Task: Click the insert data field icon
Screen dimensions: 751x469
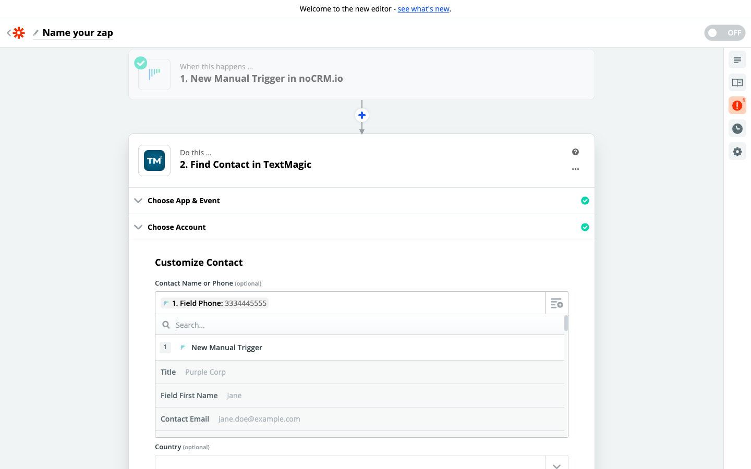Action: [x=556, y=303]
